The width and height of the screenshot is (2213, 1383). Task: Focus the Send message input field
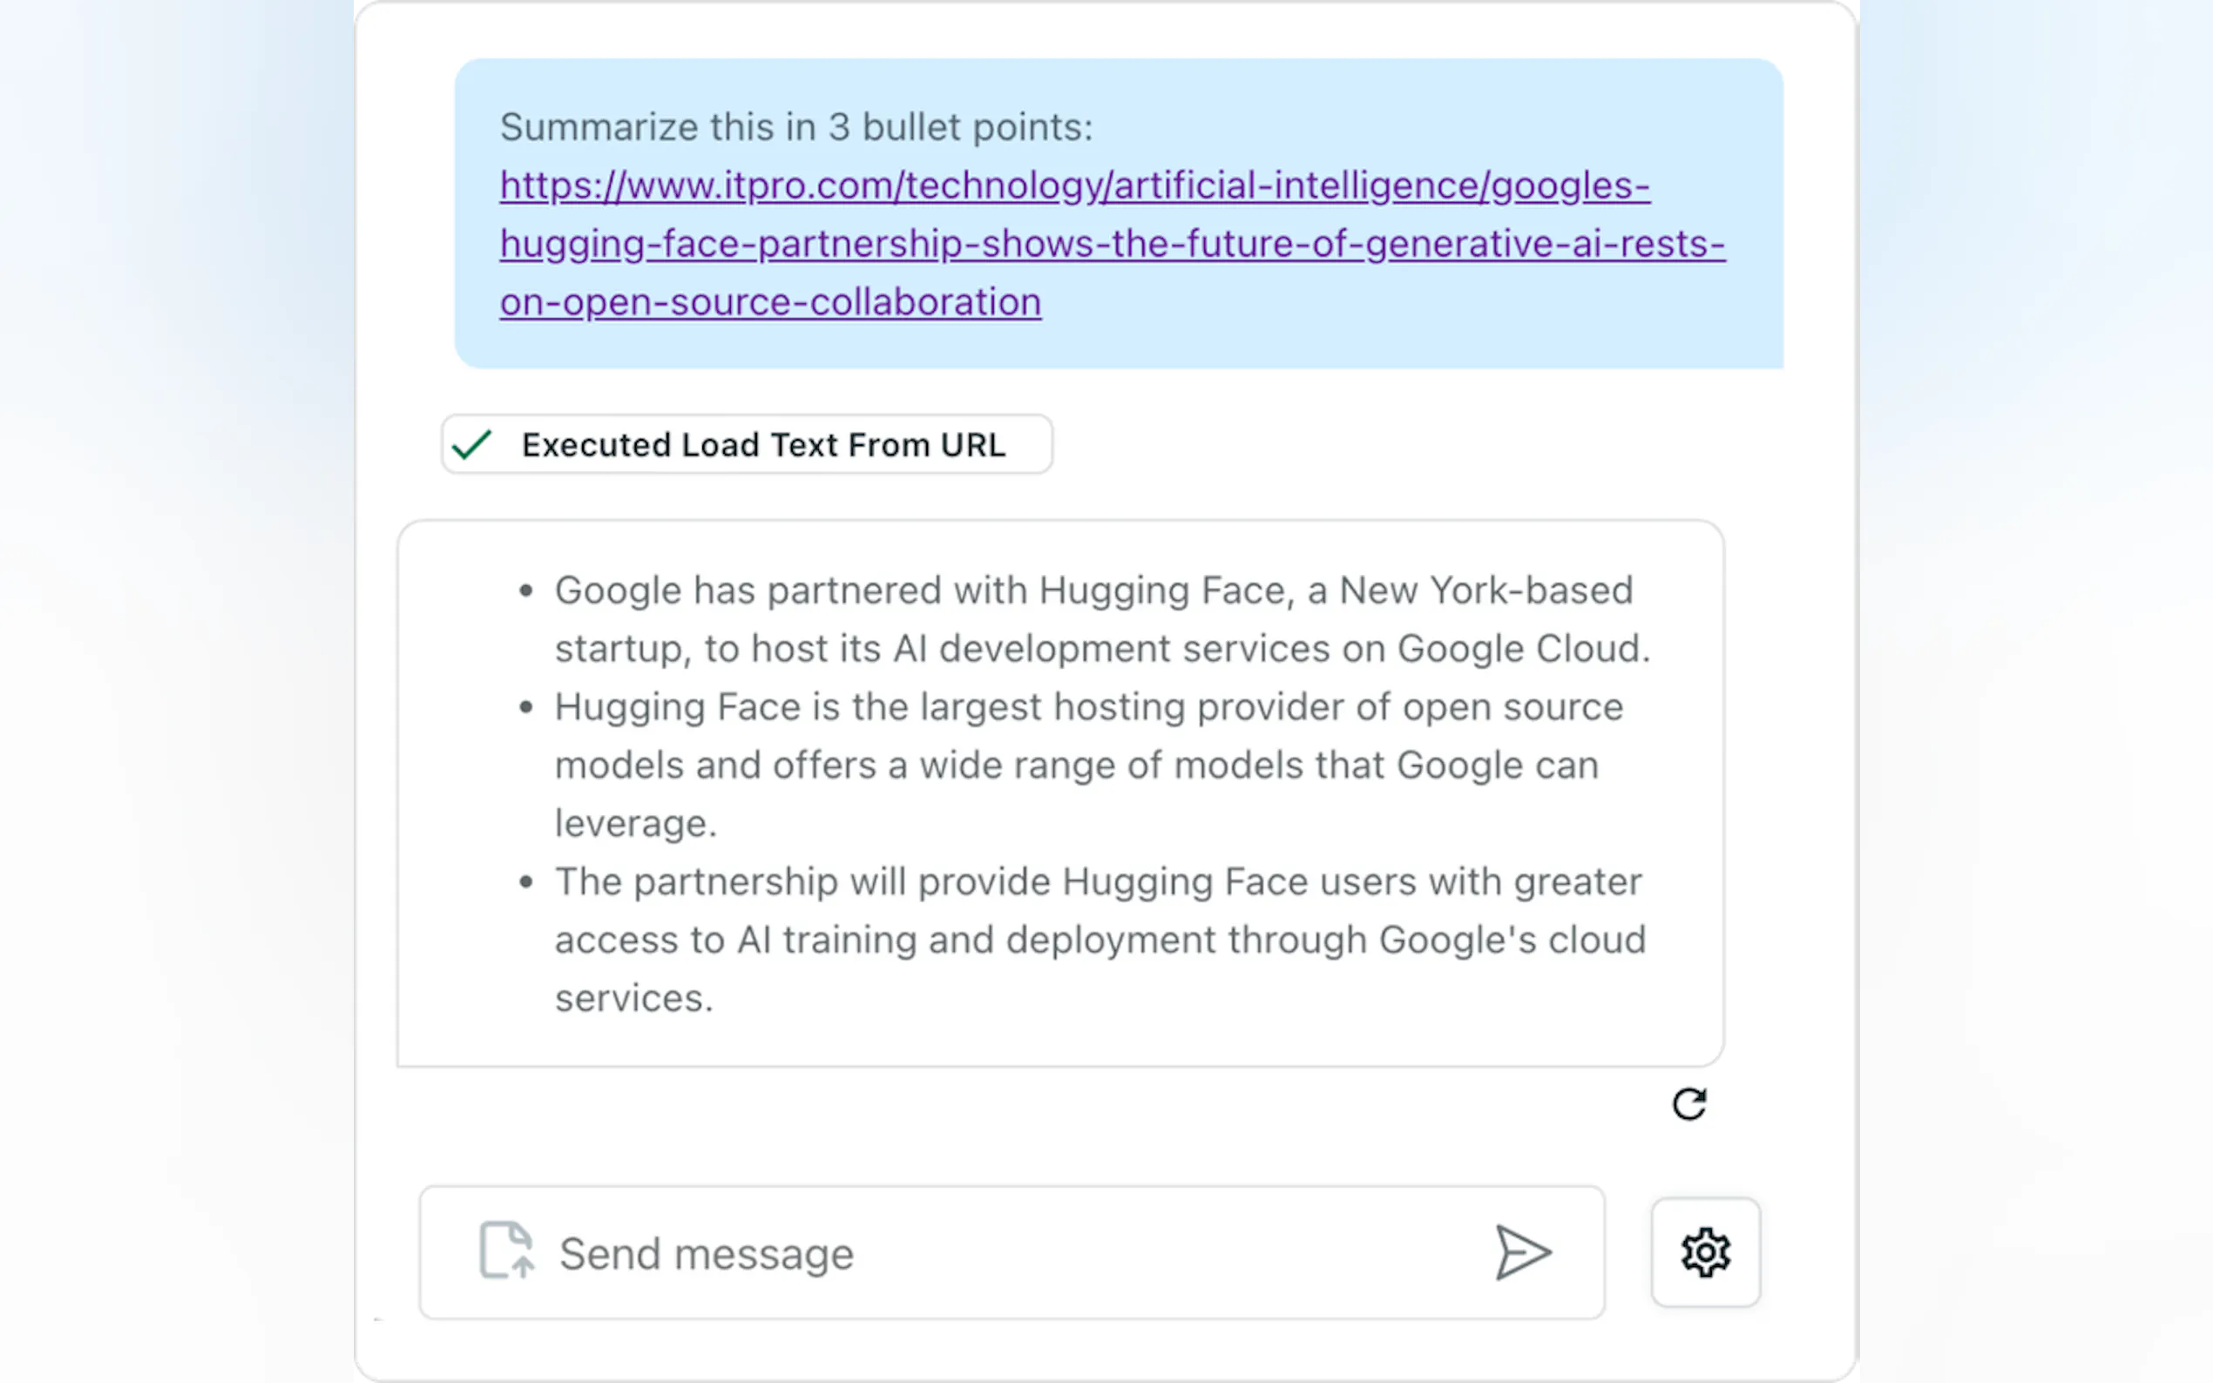(1006, 1253)
